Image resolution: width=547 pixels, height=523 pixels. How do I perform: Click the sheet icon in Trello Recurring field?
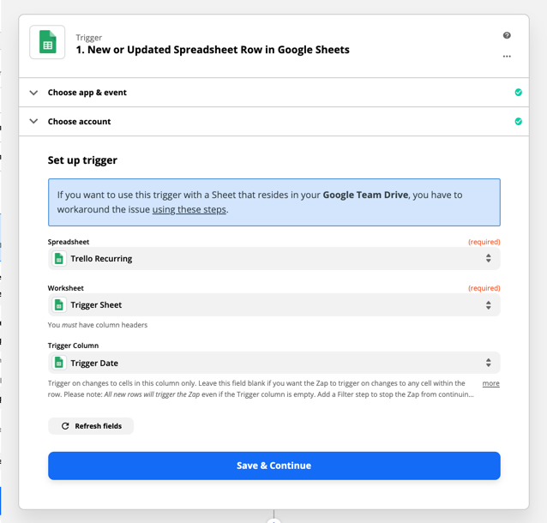tap(59, 259)
